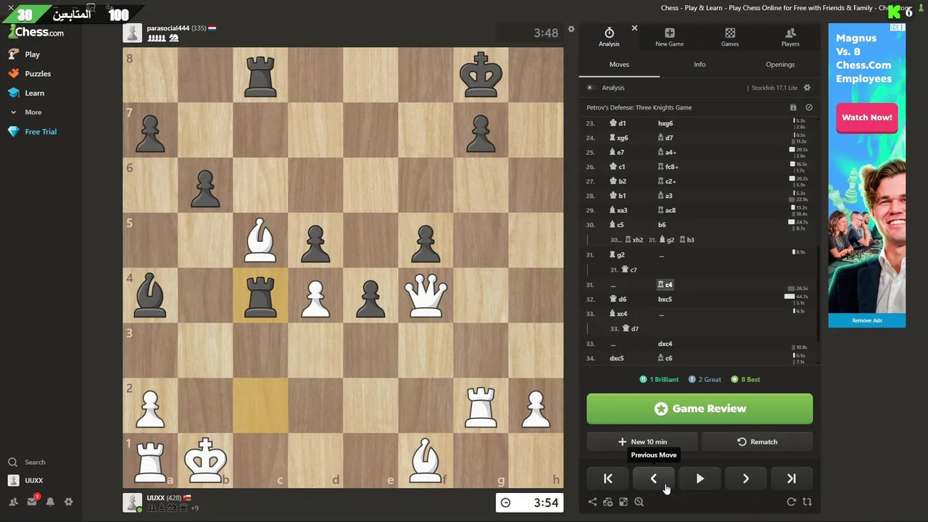Open parasocial444 opponent avatar
Viewport: 928px width, 522px height.
tap(132, 33)
